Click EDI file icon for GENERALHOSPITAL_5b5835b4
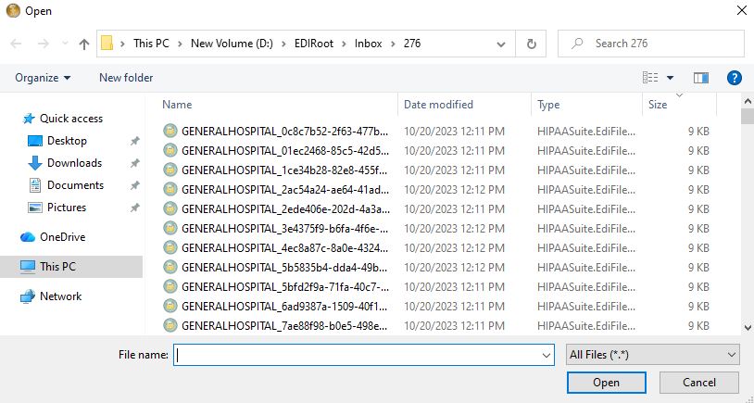The height and width of the screenshot is (403, 754). [170, 267]
